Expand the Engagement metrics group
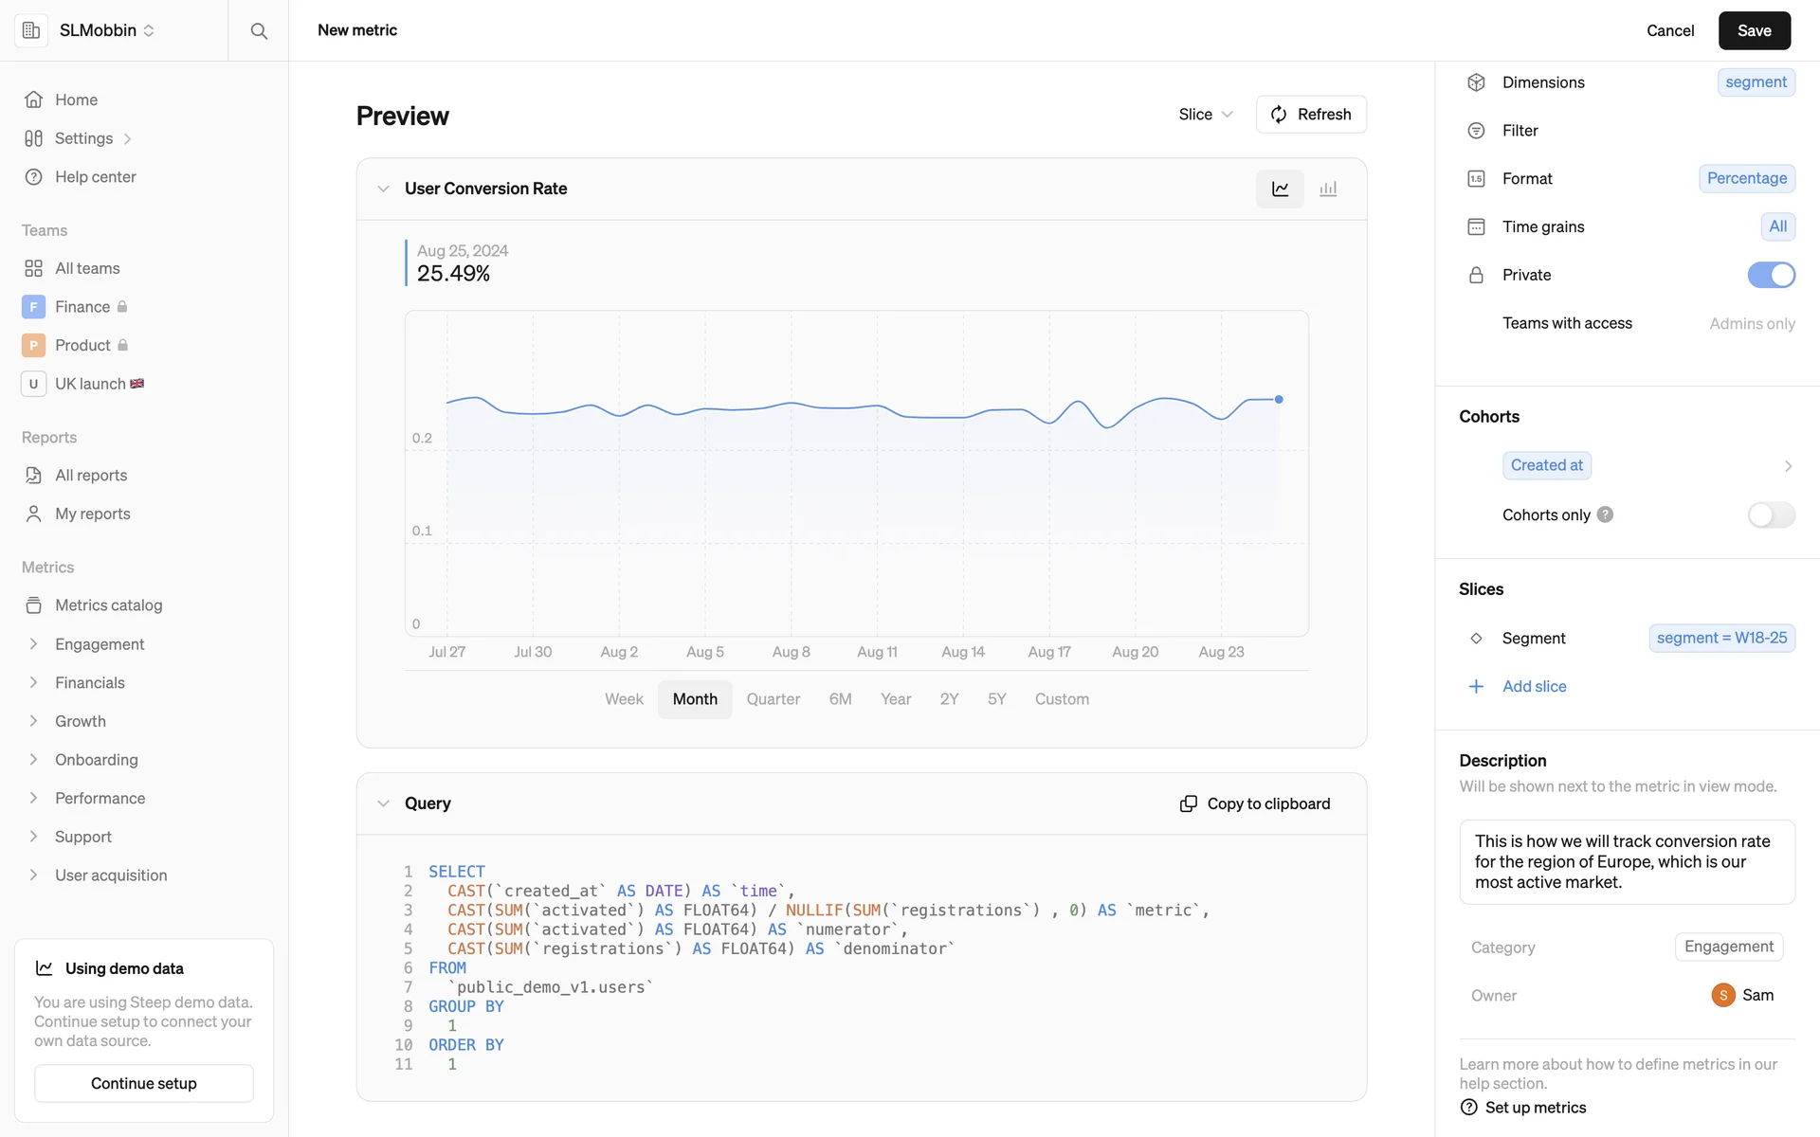This screenshot has width=1820, height=1137. click(x=34, y=644)
